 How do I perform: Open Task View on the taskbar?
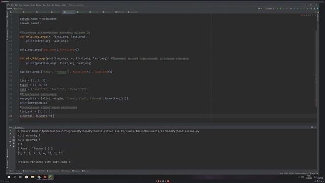(x=20, y=177)
